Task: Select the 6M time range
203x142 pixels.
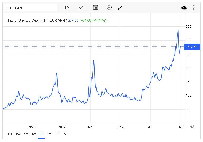Action: pyautogui.click(x=34, y=134)
